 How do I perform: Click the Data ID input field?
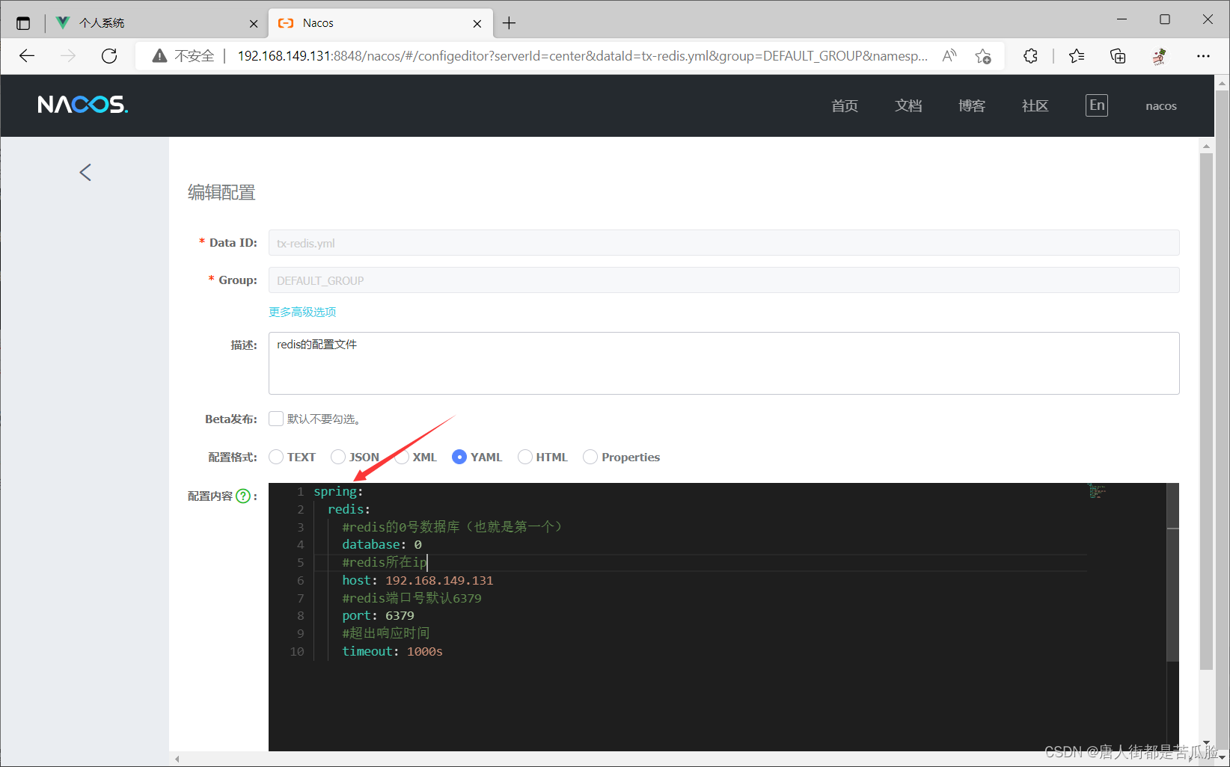(723, 243)
